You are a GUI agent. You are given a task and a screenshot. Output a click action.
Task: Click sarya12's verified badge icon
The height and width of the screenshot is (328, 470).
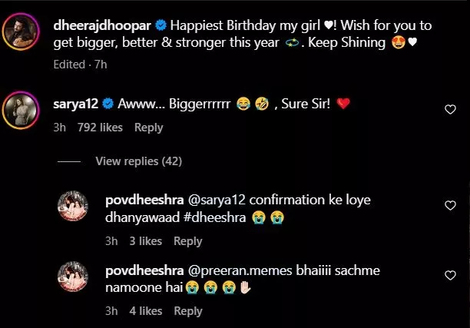[x=109, y=103]
